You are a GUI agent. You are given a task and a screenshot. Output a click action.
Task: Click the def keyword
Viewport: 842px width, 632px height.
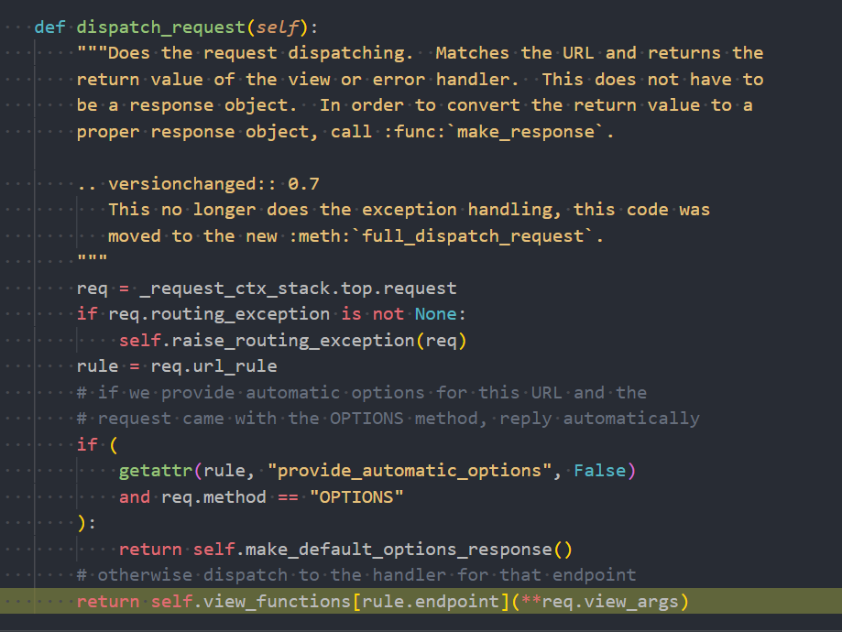[49, 27]
